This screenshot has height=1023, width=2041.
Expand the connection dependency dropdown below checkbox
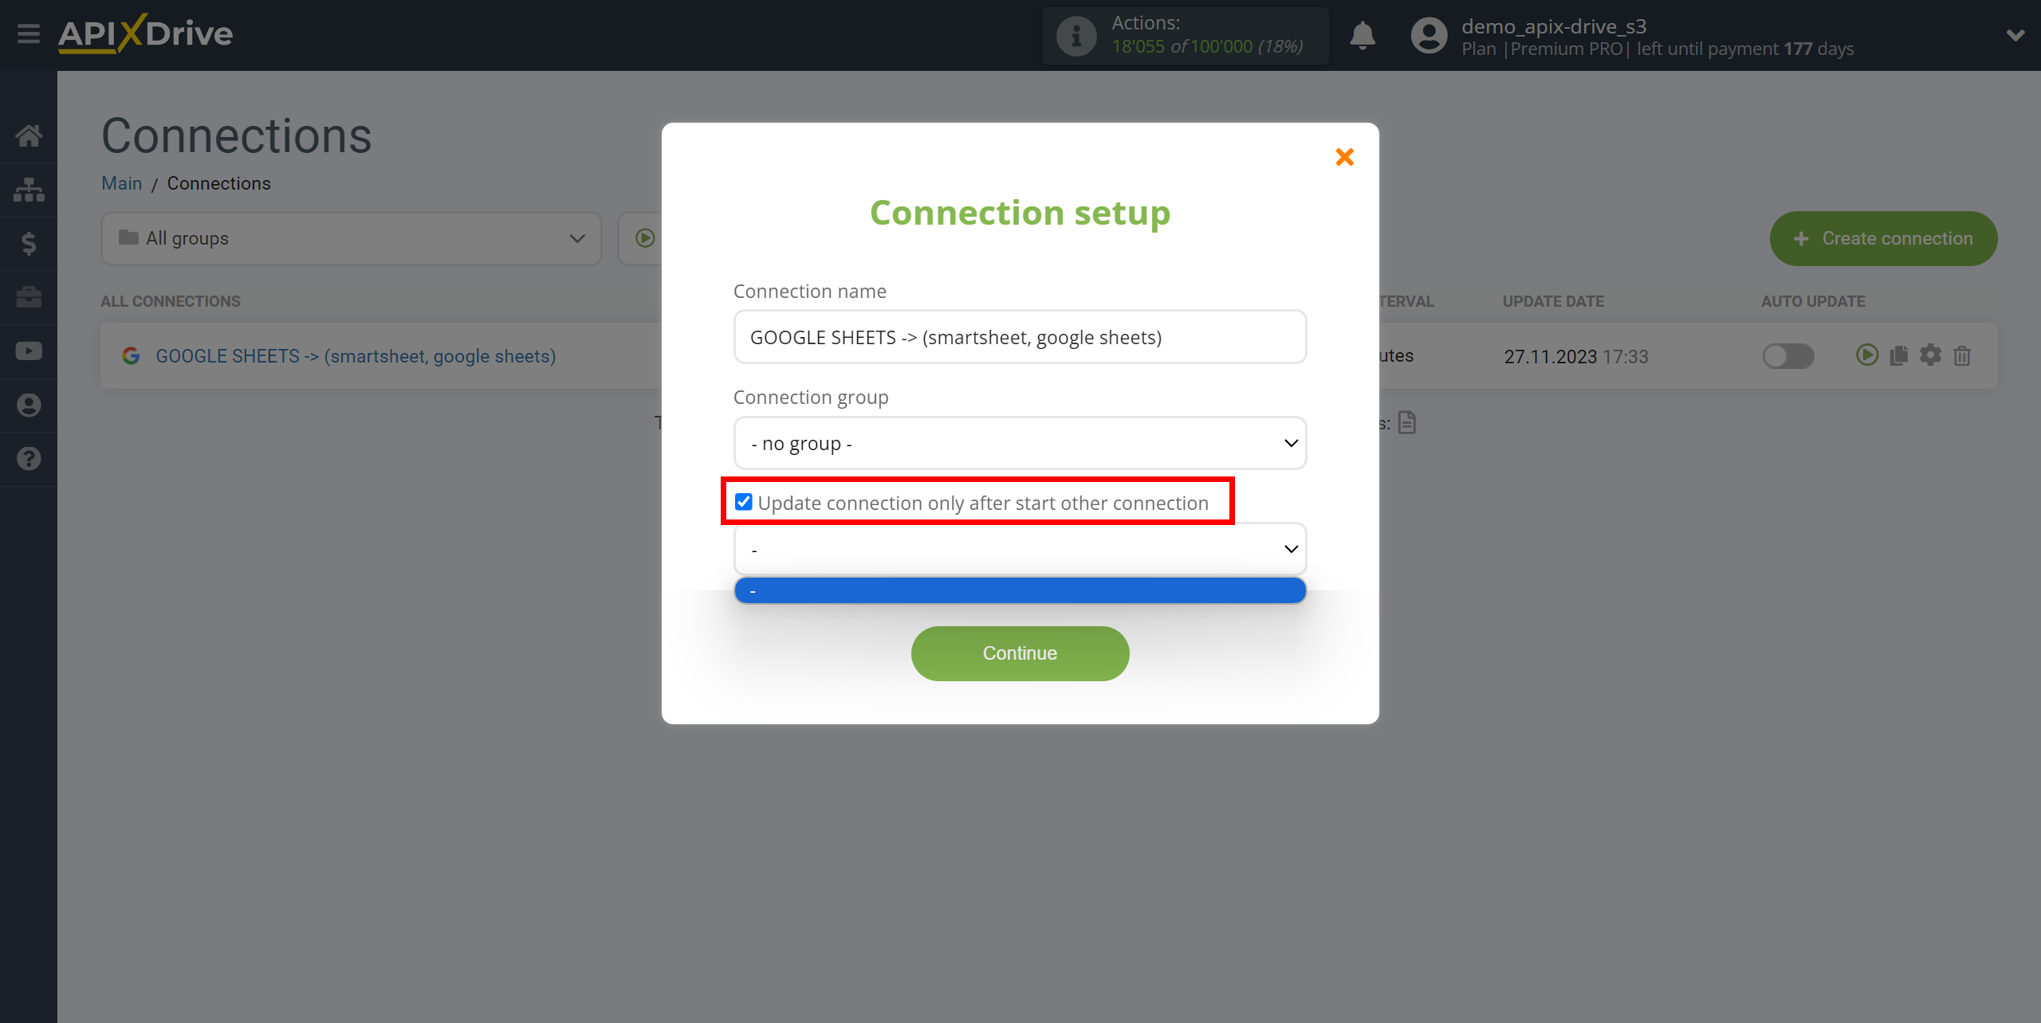(x=1289, y=548)
